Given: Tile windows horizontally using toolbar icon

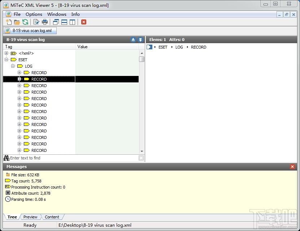Looking at the screenshot, I should click(x=64, y=22).
